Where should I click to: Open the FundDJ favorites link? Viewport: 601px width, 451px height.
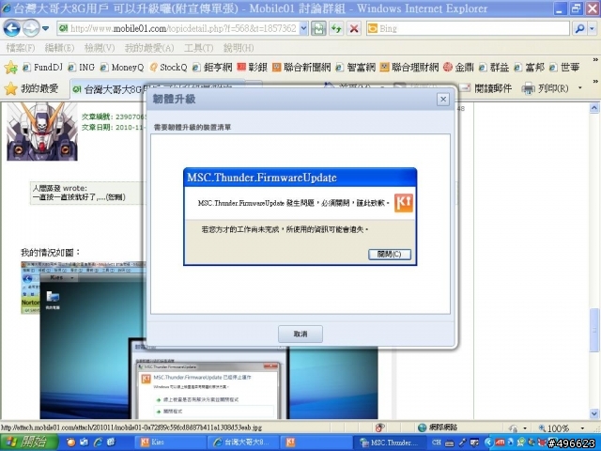pyautogui.click(x=42, y=68)
